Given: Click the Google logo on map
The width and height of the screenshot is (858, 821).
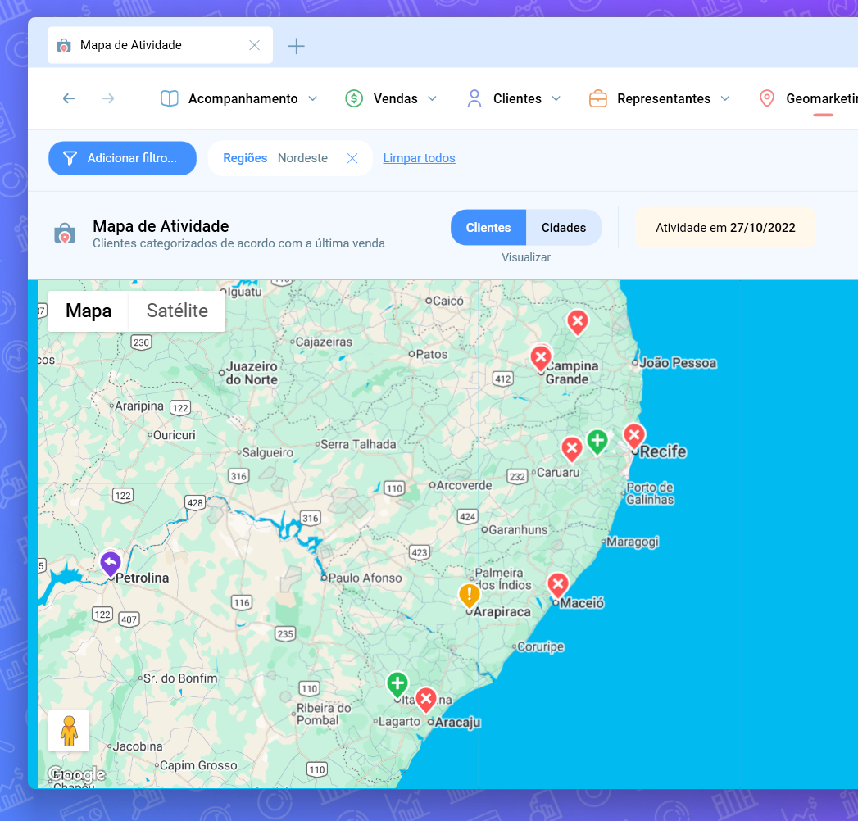Looking at the screenshot, I should pos(76,774).
